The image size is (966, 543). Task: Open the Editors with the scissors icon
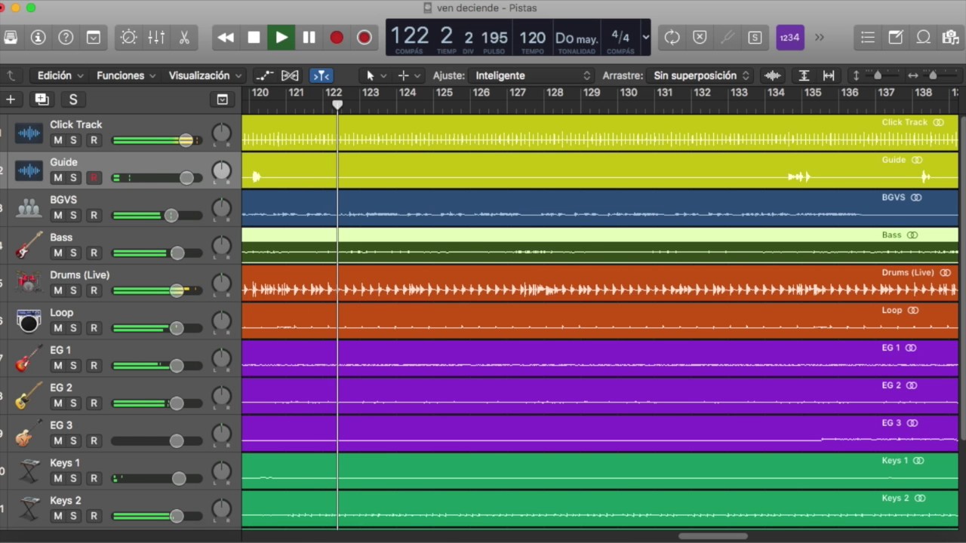184,37
